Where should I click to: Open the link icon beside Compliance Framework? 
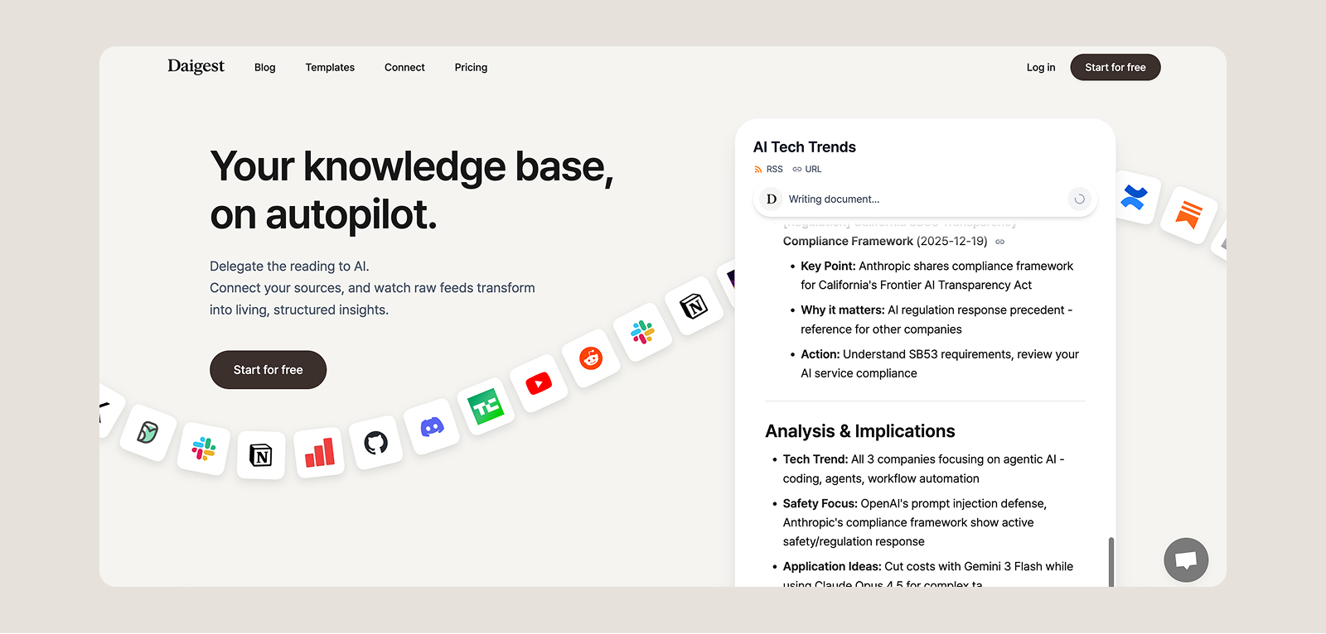pyautogui.click(x=1000, y=242)
